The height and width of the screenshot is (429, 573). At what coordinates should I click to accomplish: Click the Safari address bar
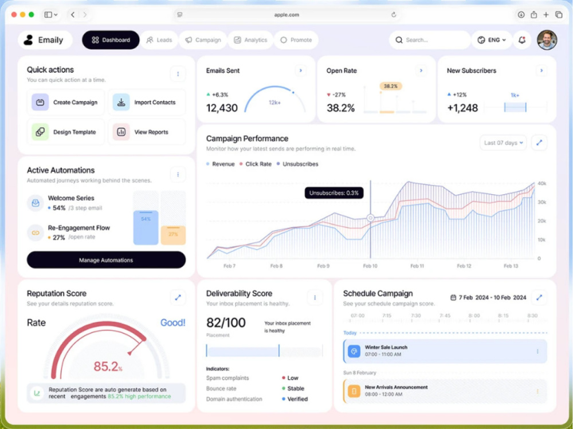pyautogui.click(x=286, y=15)
